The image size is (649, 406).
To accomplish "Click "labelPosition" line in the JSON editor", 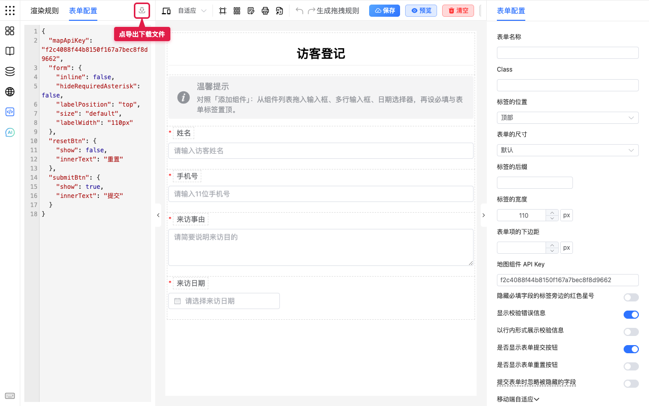I will [x=96, y=105].
